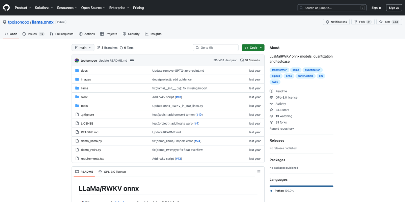Open the GitHub home page via the logo
This screenshot has height=202, width=405.
[x=6, y=7]
